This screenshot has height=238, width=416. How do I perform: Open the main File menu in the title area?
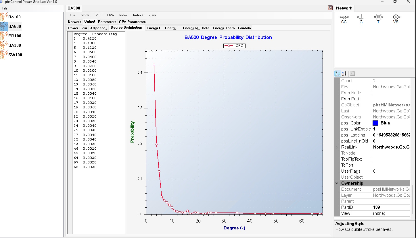pyautogui.click(x=5, y=8)
